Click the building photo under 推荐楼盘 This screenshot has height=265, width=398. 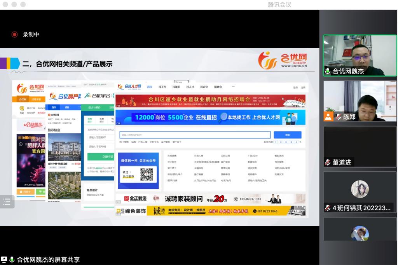pyautogui.click(x=65, y=147)
